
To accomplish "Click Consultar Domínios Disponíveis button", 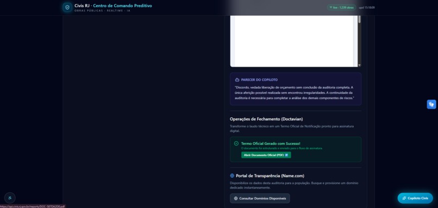I will pyautogui.click(x=260, y=199).
